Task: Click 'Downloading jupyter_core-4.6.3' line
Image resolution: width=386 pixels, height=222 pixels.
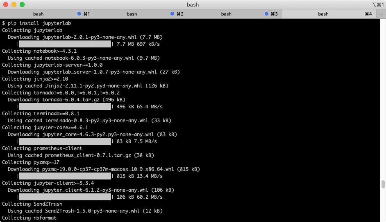Action: coord(92,135)
